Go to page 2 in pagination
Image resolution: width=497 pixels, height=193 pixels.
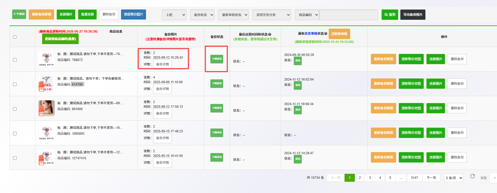point(360,178)
